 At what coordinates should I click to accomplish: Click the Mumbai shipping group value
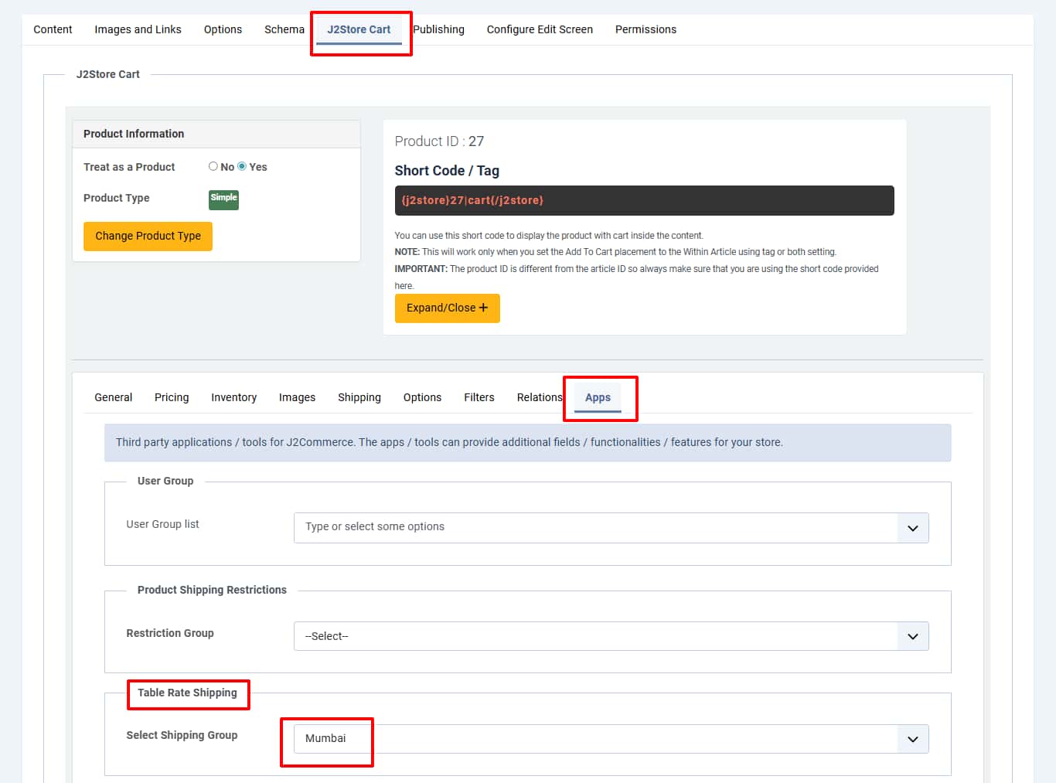325,738
